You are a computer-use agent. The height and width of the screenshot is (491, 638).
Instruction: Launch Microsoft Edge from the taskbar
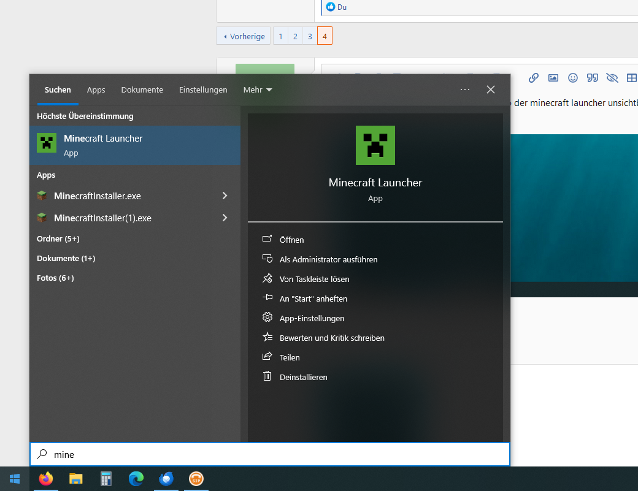136,479
